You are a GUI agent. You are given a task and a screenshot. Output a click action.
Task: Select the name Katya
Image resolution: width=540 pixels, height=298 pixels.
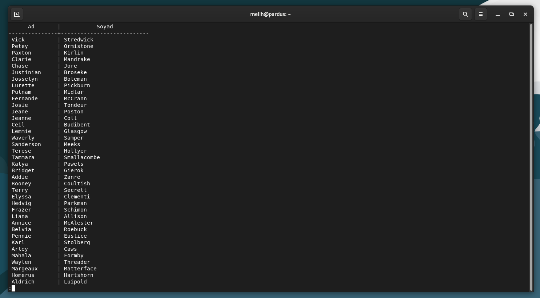[x=20, y=164]
